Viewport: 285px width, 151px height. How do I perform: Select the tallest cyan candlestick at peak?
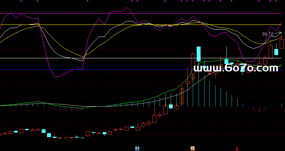coord(199,54)
